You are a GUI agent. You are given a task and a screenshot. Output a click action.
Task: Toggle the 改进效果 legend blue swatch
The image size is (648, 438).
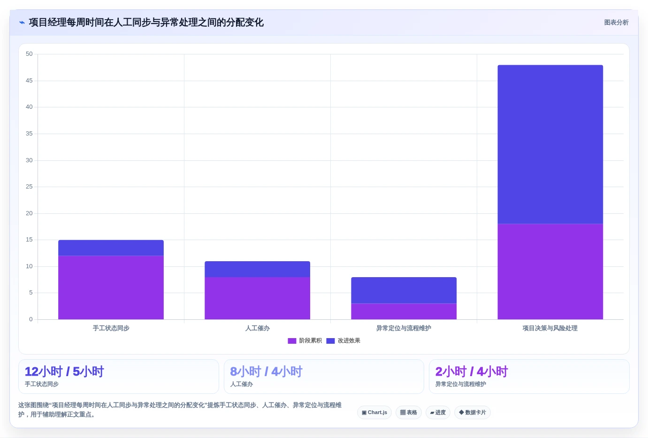point(330,341)
